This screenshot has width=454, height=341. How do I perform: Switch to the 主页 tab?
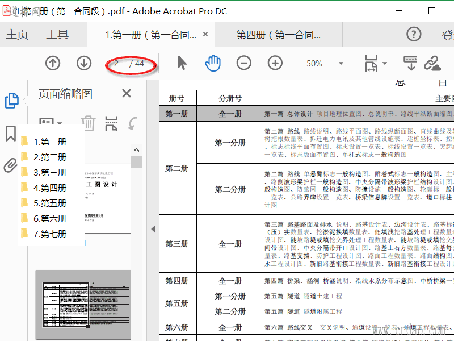(17, 35)
